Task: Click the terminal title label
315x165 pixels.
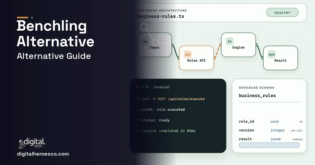Action: 162,87
